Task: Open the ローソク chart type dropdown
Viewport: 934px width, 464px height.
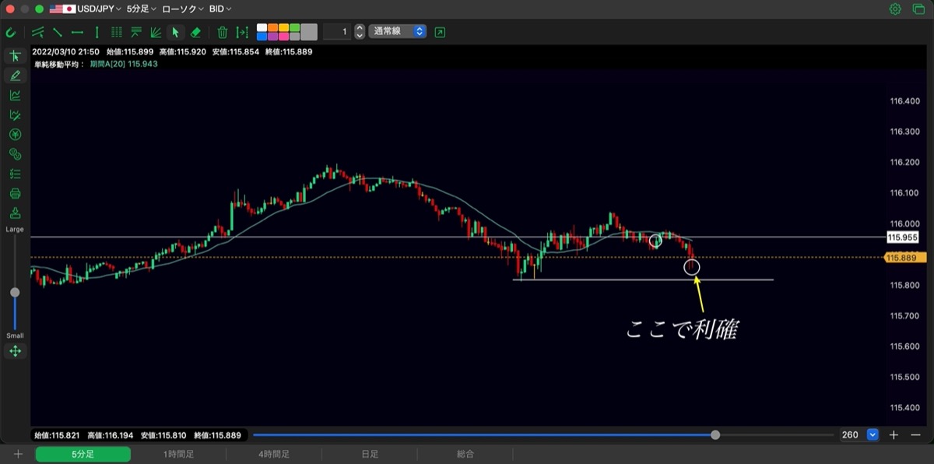Action: (183, 9)
